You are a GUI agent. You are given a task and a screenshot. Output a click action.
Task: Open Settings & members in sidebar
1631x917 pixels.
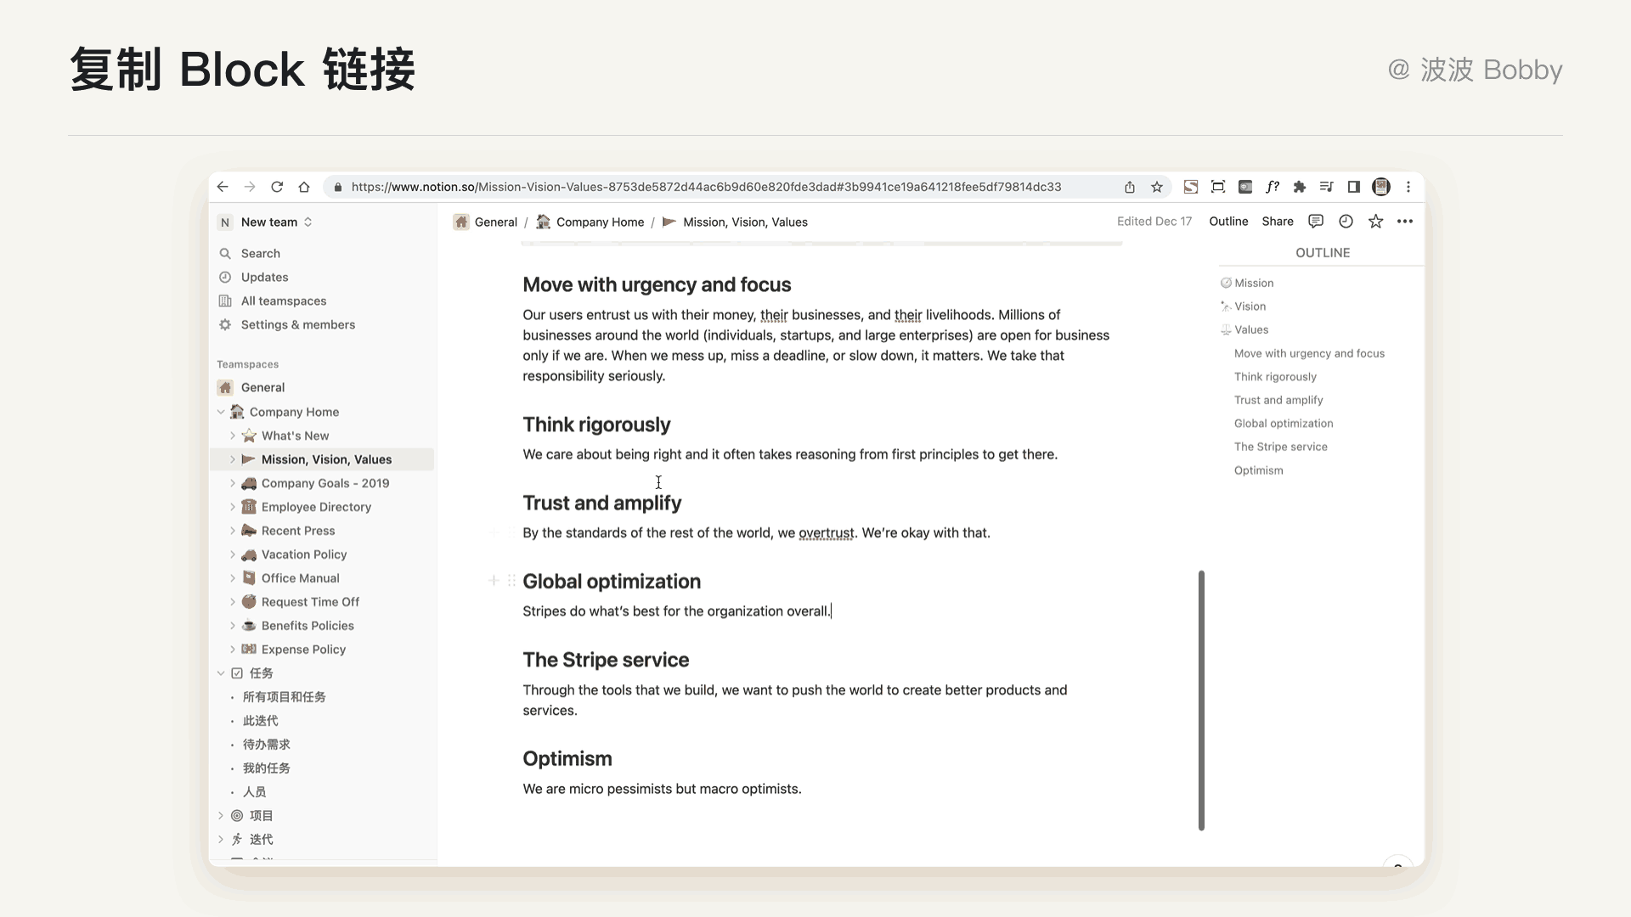[x=297, y=325]
